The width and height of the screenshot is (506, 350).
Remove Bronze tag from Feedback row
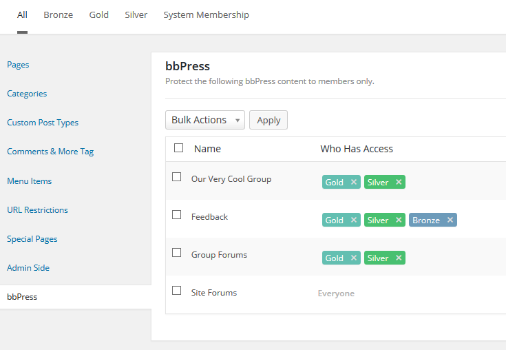pos(450,220)
